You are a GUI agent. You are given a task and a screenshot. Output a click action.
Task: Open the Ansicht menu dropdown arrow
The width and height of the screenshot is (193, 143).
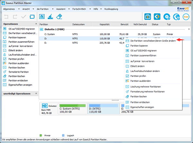(x=33, y=9)
